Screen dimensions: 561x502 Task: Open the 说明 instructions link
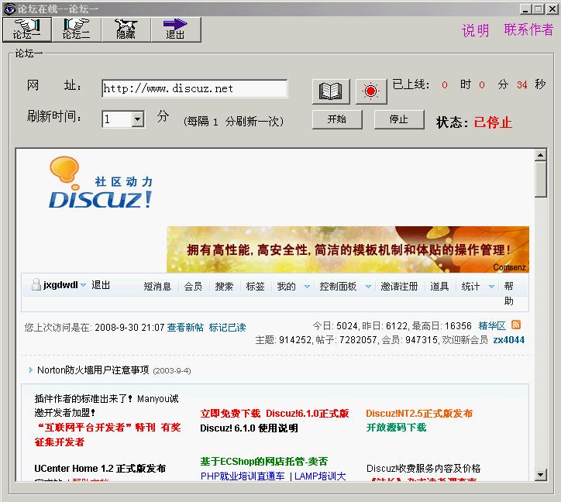pos(475,30)
